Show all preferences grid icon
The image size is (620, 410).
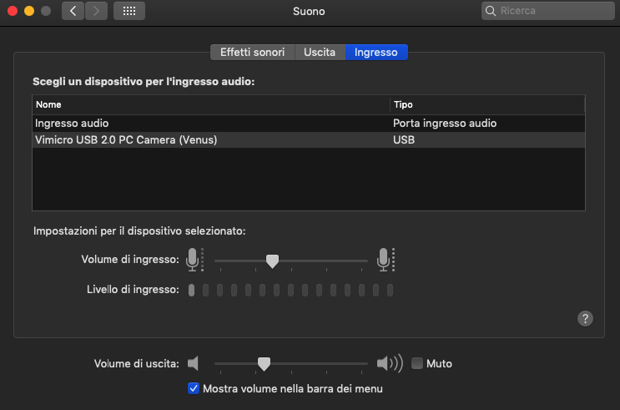pos(129,12)
